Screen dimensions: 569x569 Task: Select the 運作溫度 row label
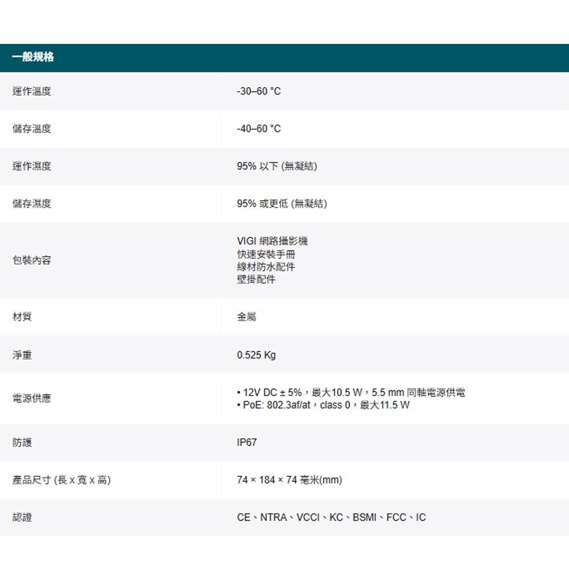coord(32,91)
